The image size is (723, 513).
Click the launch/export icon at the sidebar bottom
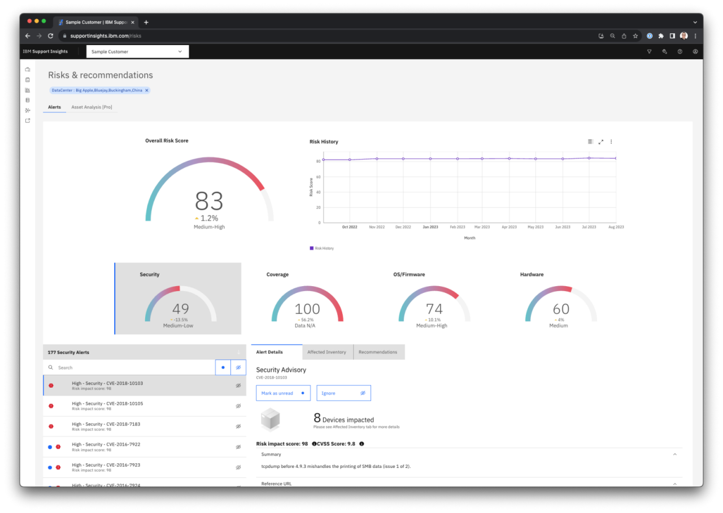tap(28, 120)
